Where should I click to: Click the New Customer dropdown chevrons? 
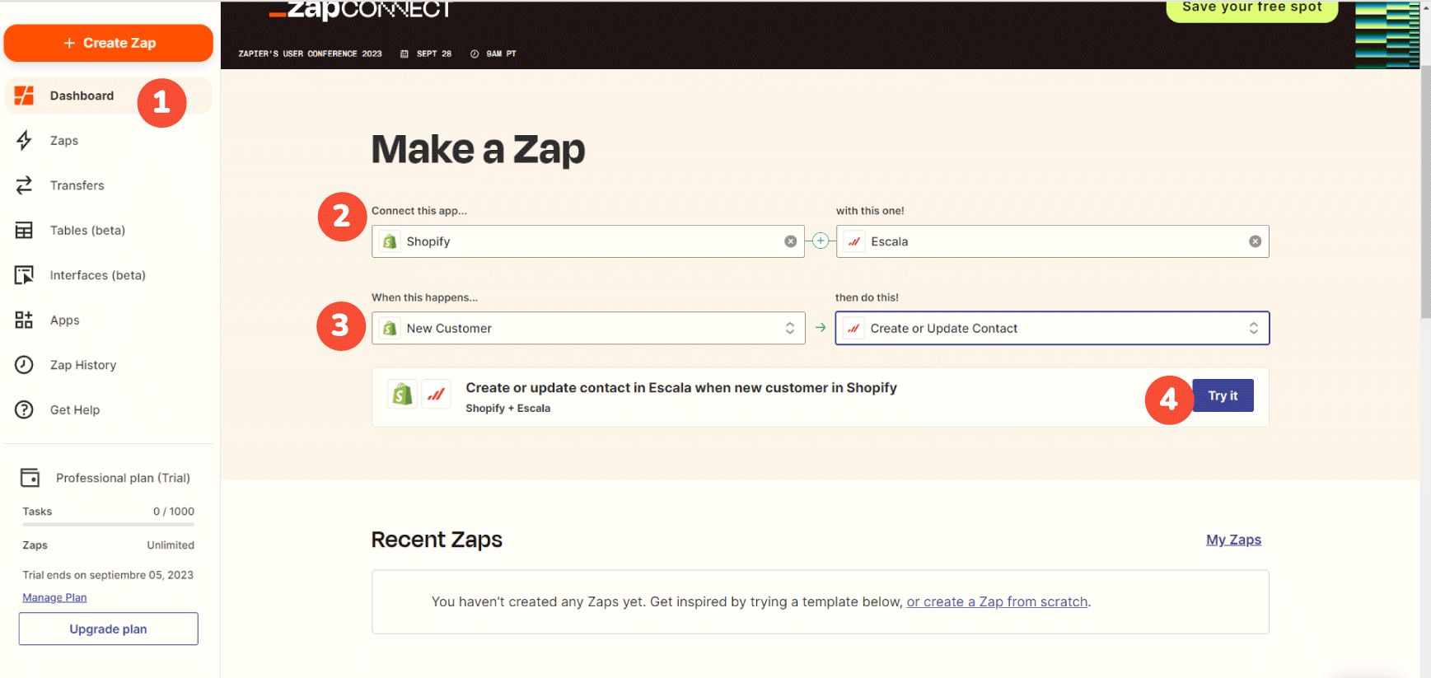(x=790, y=328)
